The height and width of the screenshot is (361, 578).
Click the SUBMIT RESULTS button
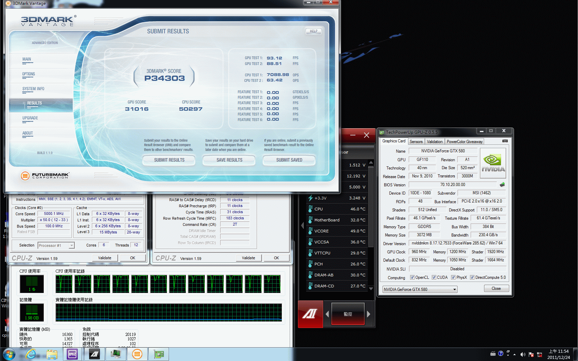click(x=169, y=160)
